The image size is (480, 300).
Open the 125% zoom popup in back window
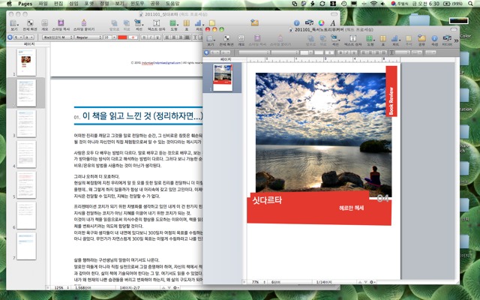pyautogui.click(x=61, y=288)
